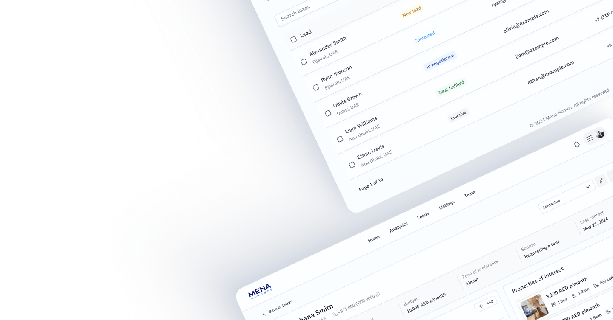This screenshot has height=320, width=613.
Task: Copy phone number with copy icon
Action: pyautogui.click(x=378, y=295)
